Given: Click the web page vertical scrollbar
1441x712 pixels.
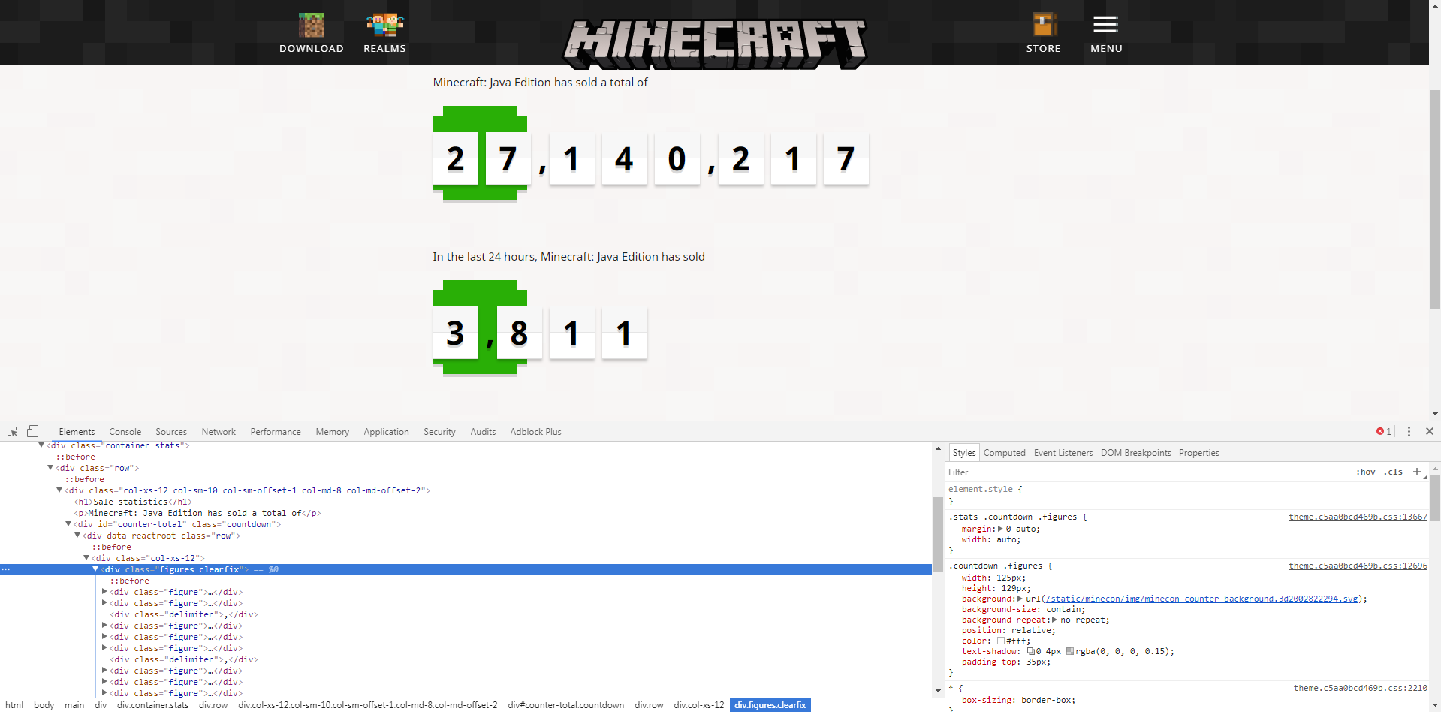Looking at the screenshot, I should click(x=1435, y=200).
